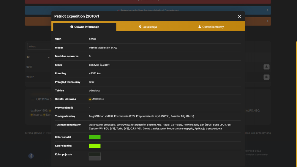Click the nitrox search input field

pyautogui.click(x=40, y=46)
